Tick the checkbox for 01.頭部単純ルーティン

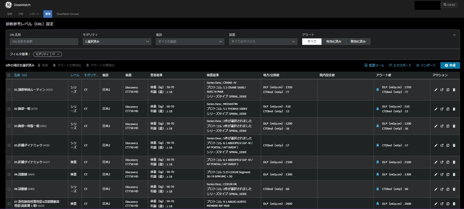click(9, 90)
